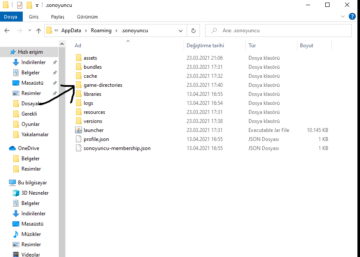Click AppData in the address breadcrumb
This screenshot has width=360, height=257.
pos(71,31)
